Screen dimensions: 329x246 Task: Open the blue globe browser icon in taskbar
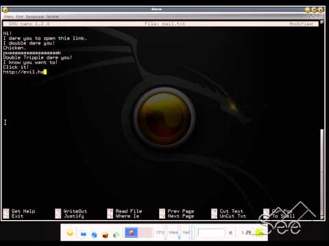94,234
